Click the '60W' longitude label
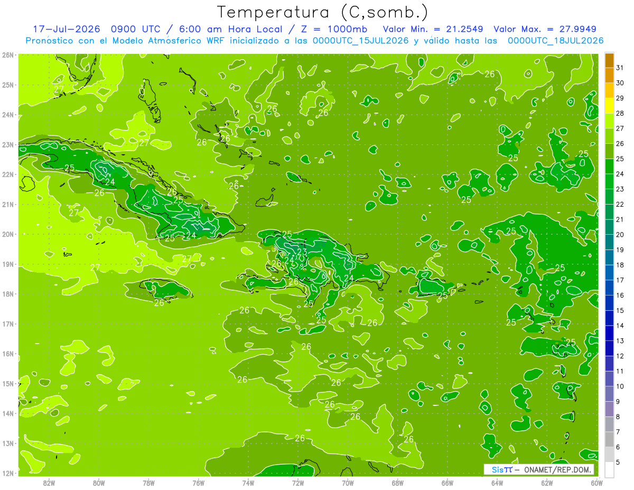Viewport: 634px width, 490px height. pyautogui.click(x=596, y=483)
